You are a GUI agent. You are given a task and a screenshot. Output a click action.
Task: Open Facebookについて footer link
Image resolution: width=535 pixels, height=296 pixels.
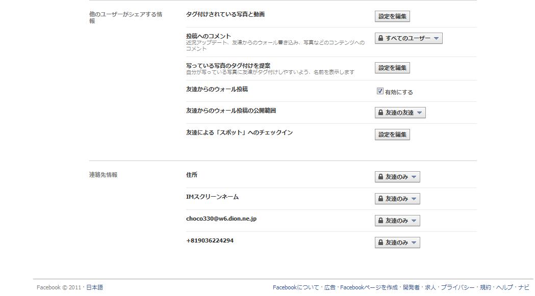point(296,287)
